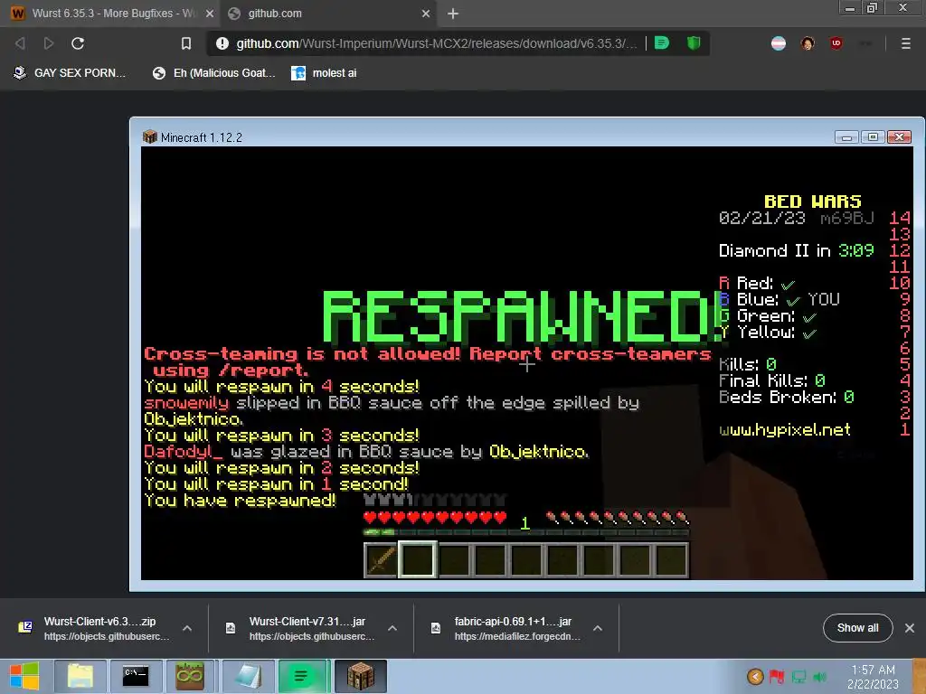Open the browser hamburger menu

(x=905, y=43)
